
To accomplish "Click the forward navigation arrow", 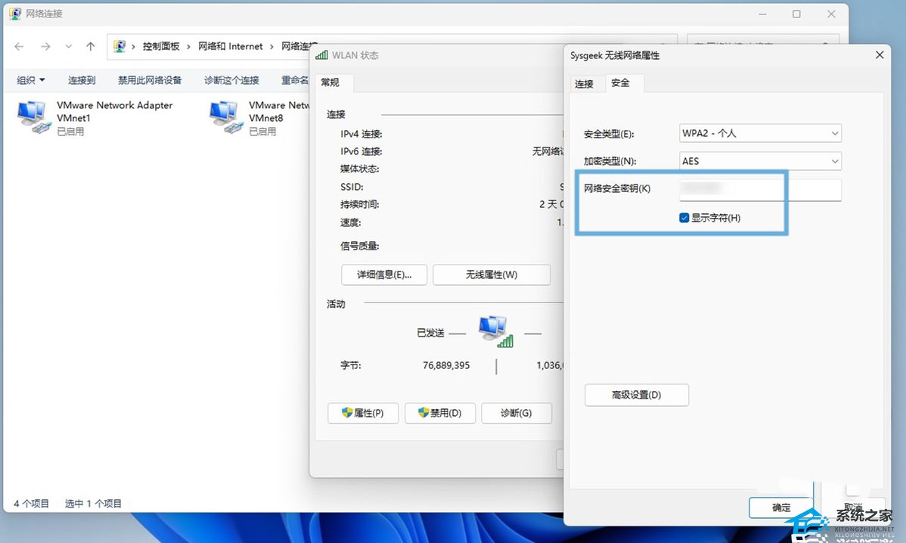I will [45, 46].
